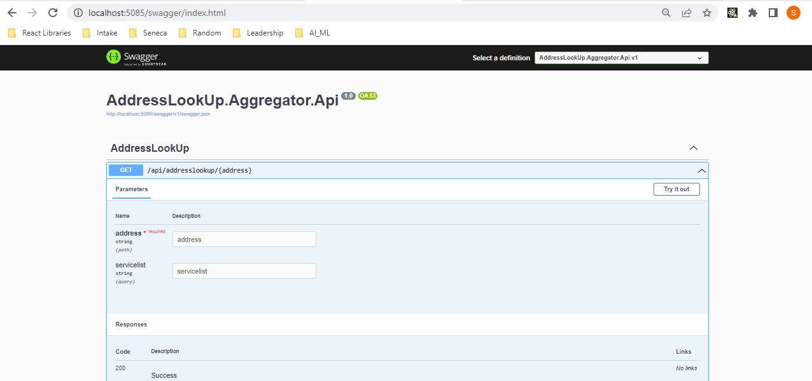Collapse the AddressLookUp section chevron
The image size is (812, 381).
(694, 148)
